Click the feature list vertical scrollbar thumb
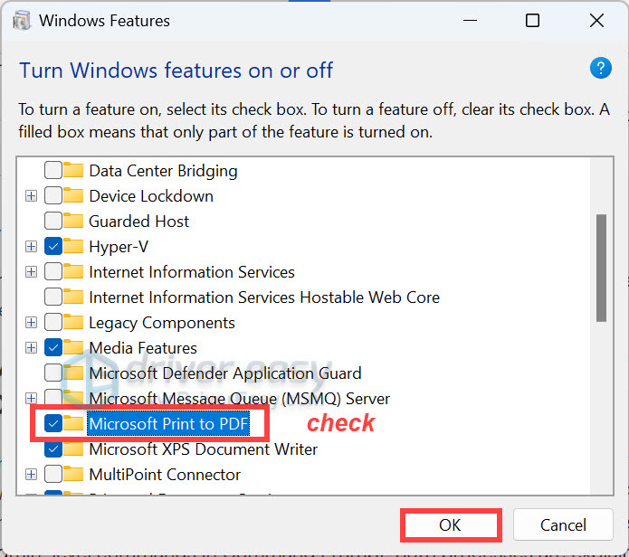This screenshot has height=557, width=629. [x=601, y=268]
